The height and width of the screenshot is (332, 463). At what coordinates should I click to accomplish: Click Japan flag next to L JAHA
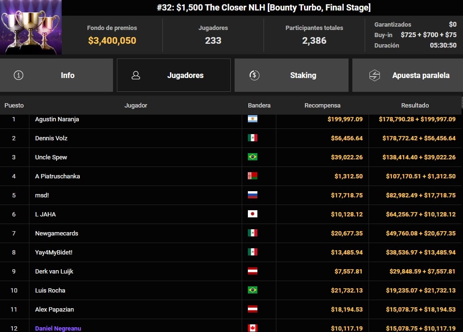[x=254, y=214]
